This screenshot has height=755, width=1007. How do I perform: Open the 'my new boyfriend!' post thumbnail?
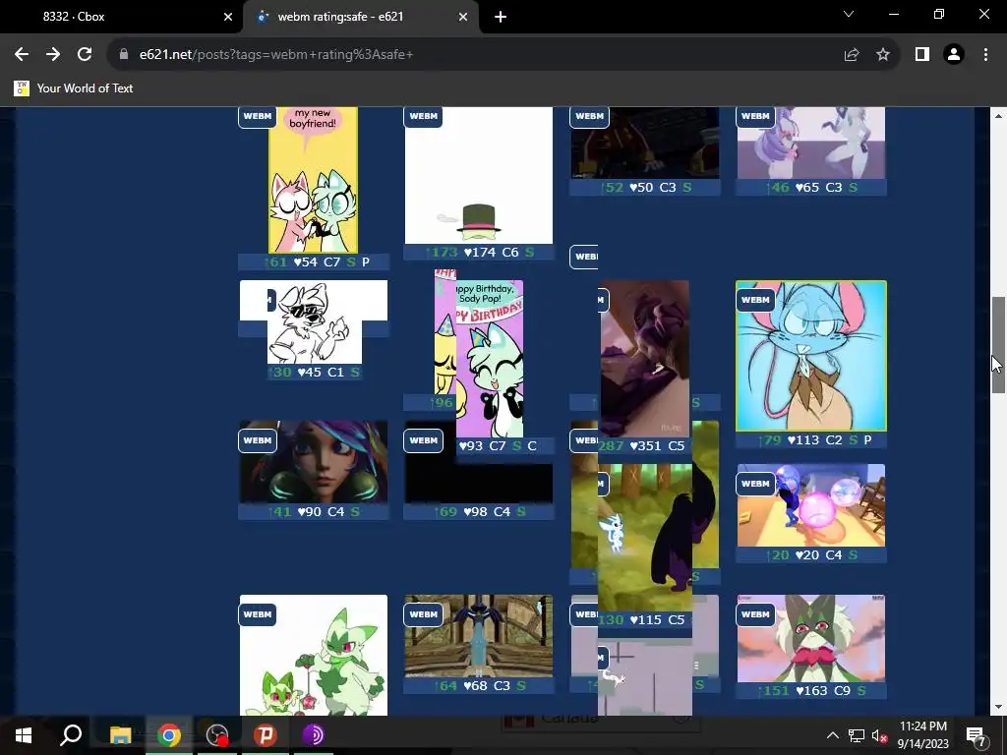(x=313, y=180)
